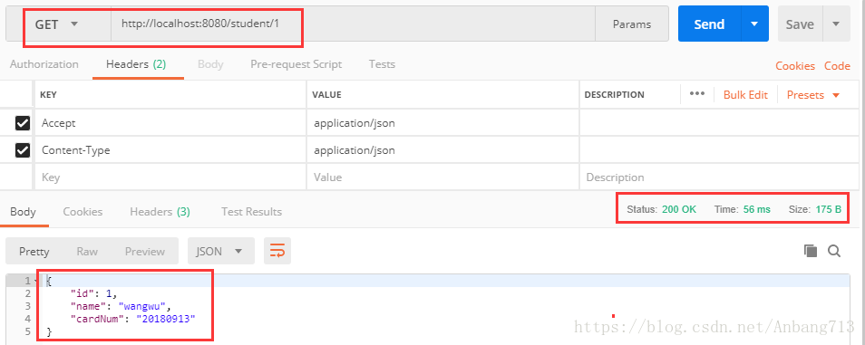Click the Content-Type key cell

(170, 150)
